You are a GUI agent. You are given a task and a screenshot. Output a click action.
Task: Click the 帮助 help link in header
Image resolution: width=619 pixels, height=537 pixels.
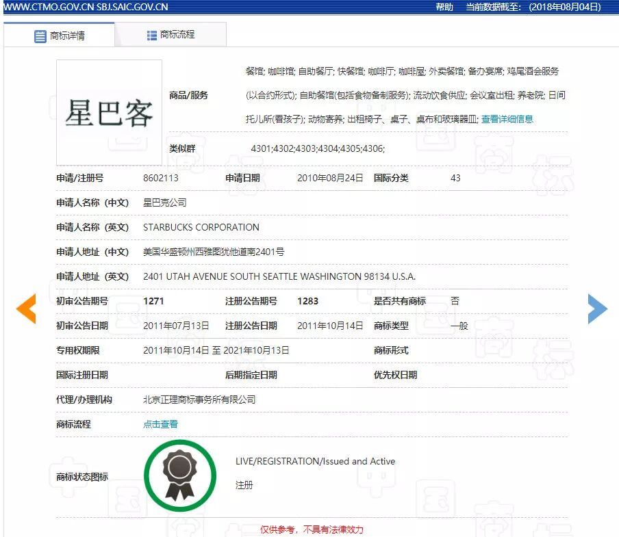coord(444,7)
